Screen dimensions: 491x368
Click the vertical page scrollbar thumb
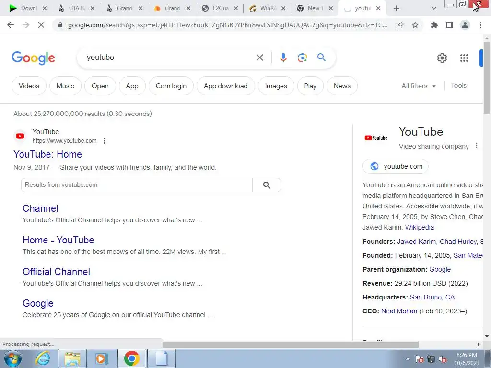tap(487, 78)
